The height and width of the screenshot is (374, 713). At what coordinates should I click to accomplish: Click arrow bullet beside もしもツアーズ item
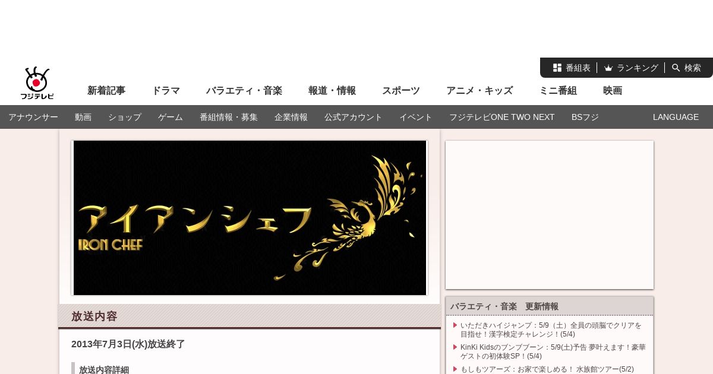[455, 369]
